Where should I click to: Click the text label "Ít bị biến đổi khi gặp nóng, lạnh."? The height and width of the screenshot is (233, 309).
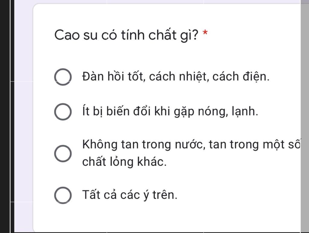click(x=170, y=111)
